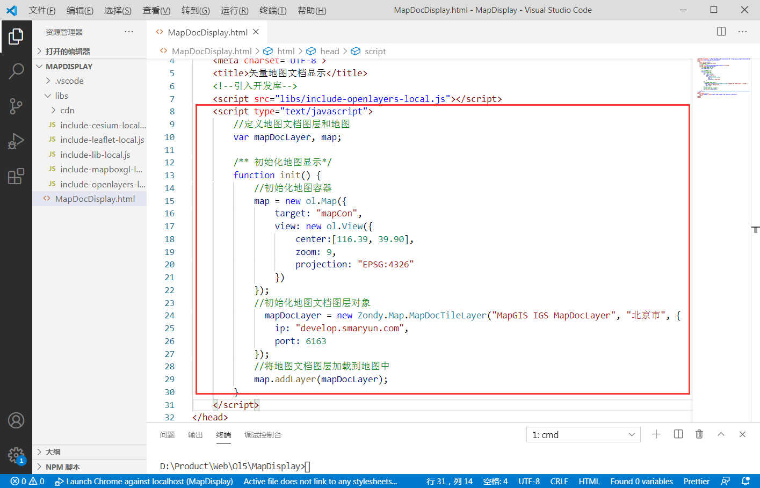The width and height of the screenshot is (760, 488).
Task: Collapse the libs folder
Action: pos(89,96)
